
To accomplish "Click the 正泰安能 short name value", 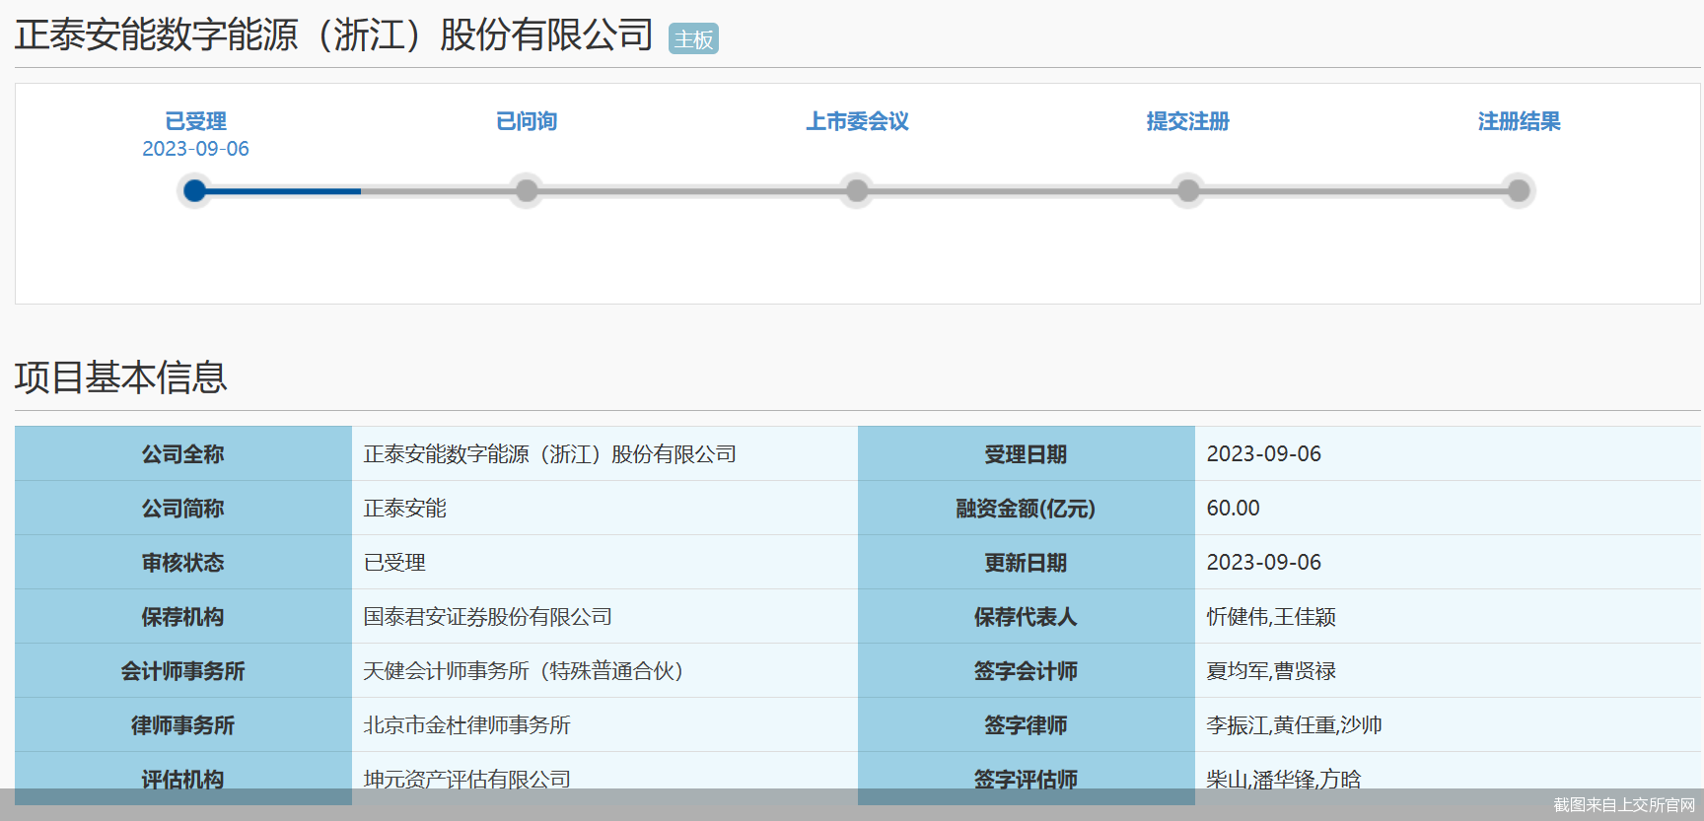I will tap(404, 509).
